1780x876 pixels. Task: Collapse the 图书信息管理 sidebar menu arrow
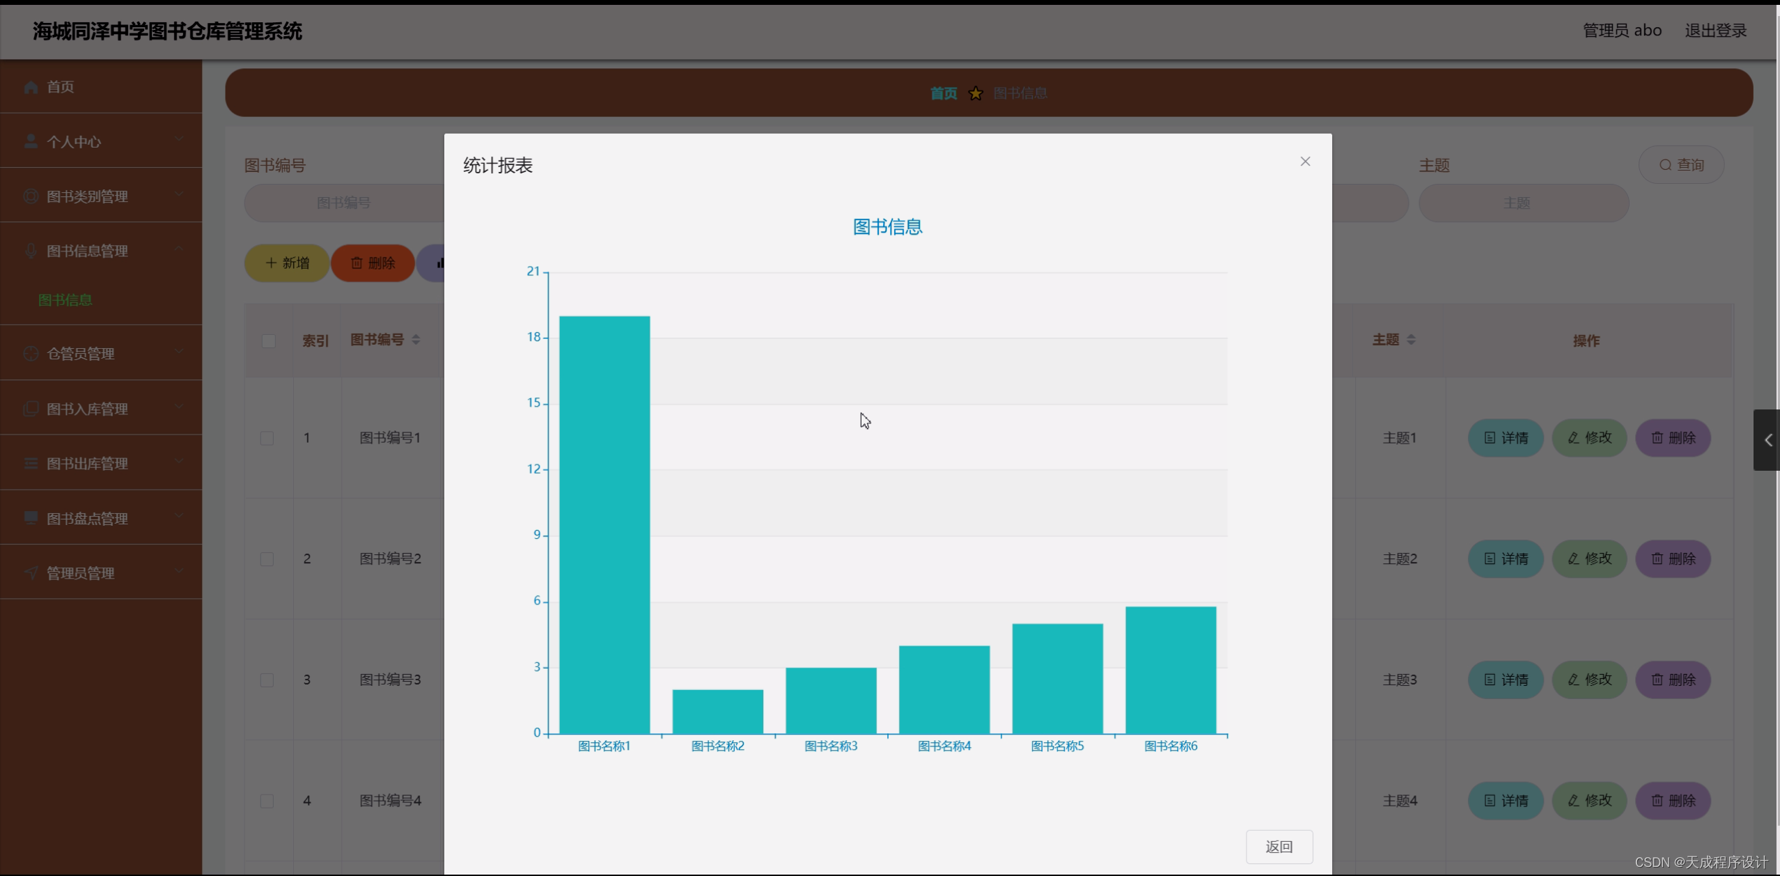pyautogui.click(x=179, y=249)
